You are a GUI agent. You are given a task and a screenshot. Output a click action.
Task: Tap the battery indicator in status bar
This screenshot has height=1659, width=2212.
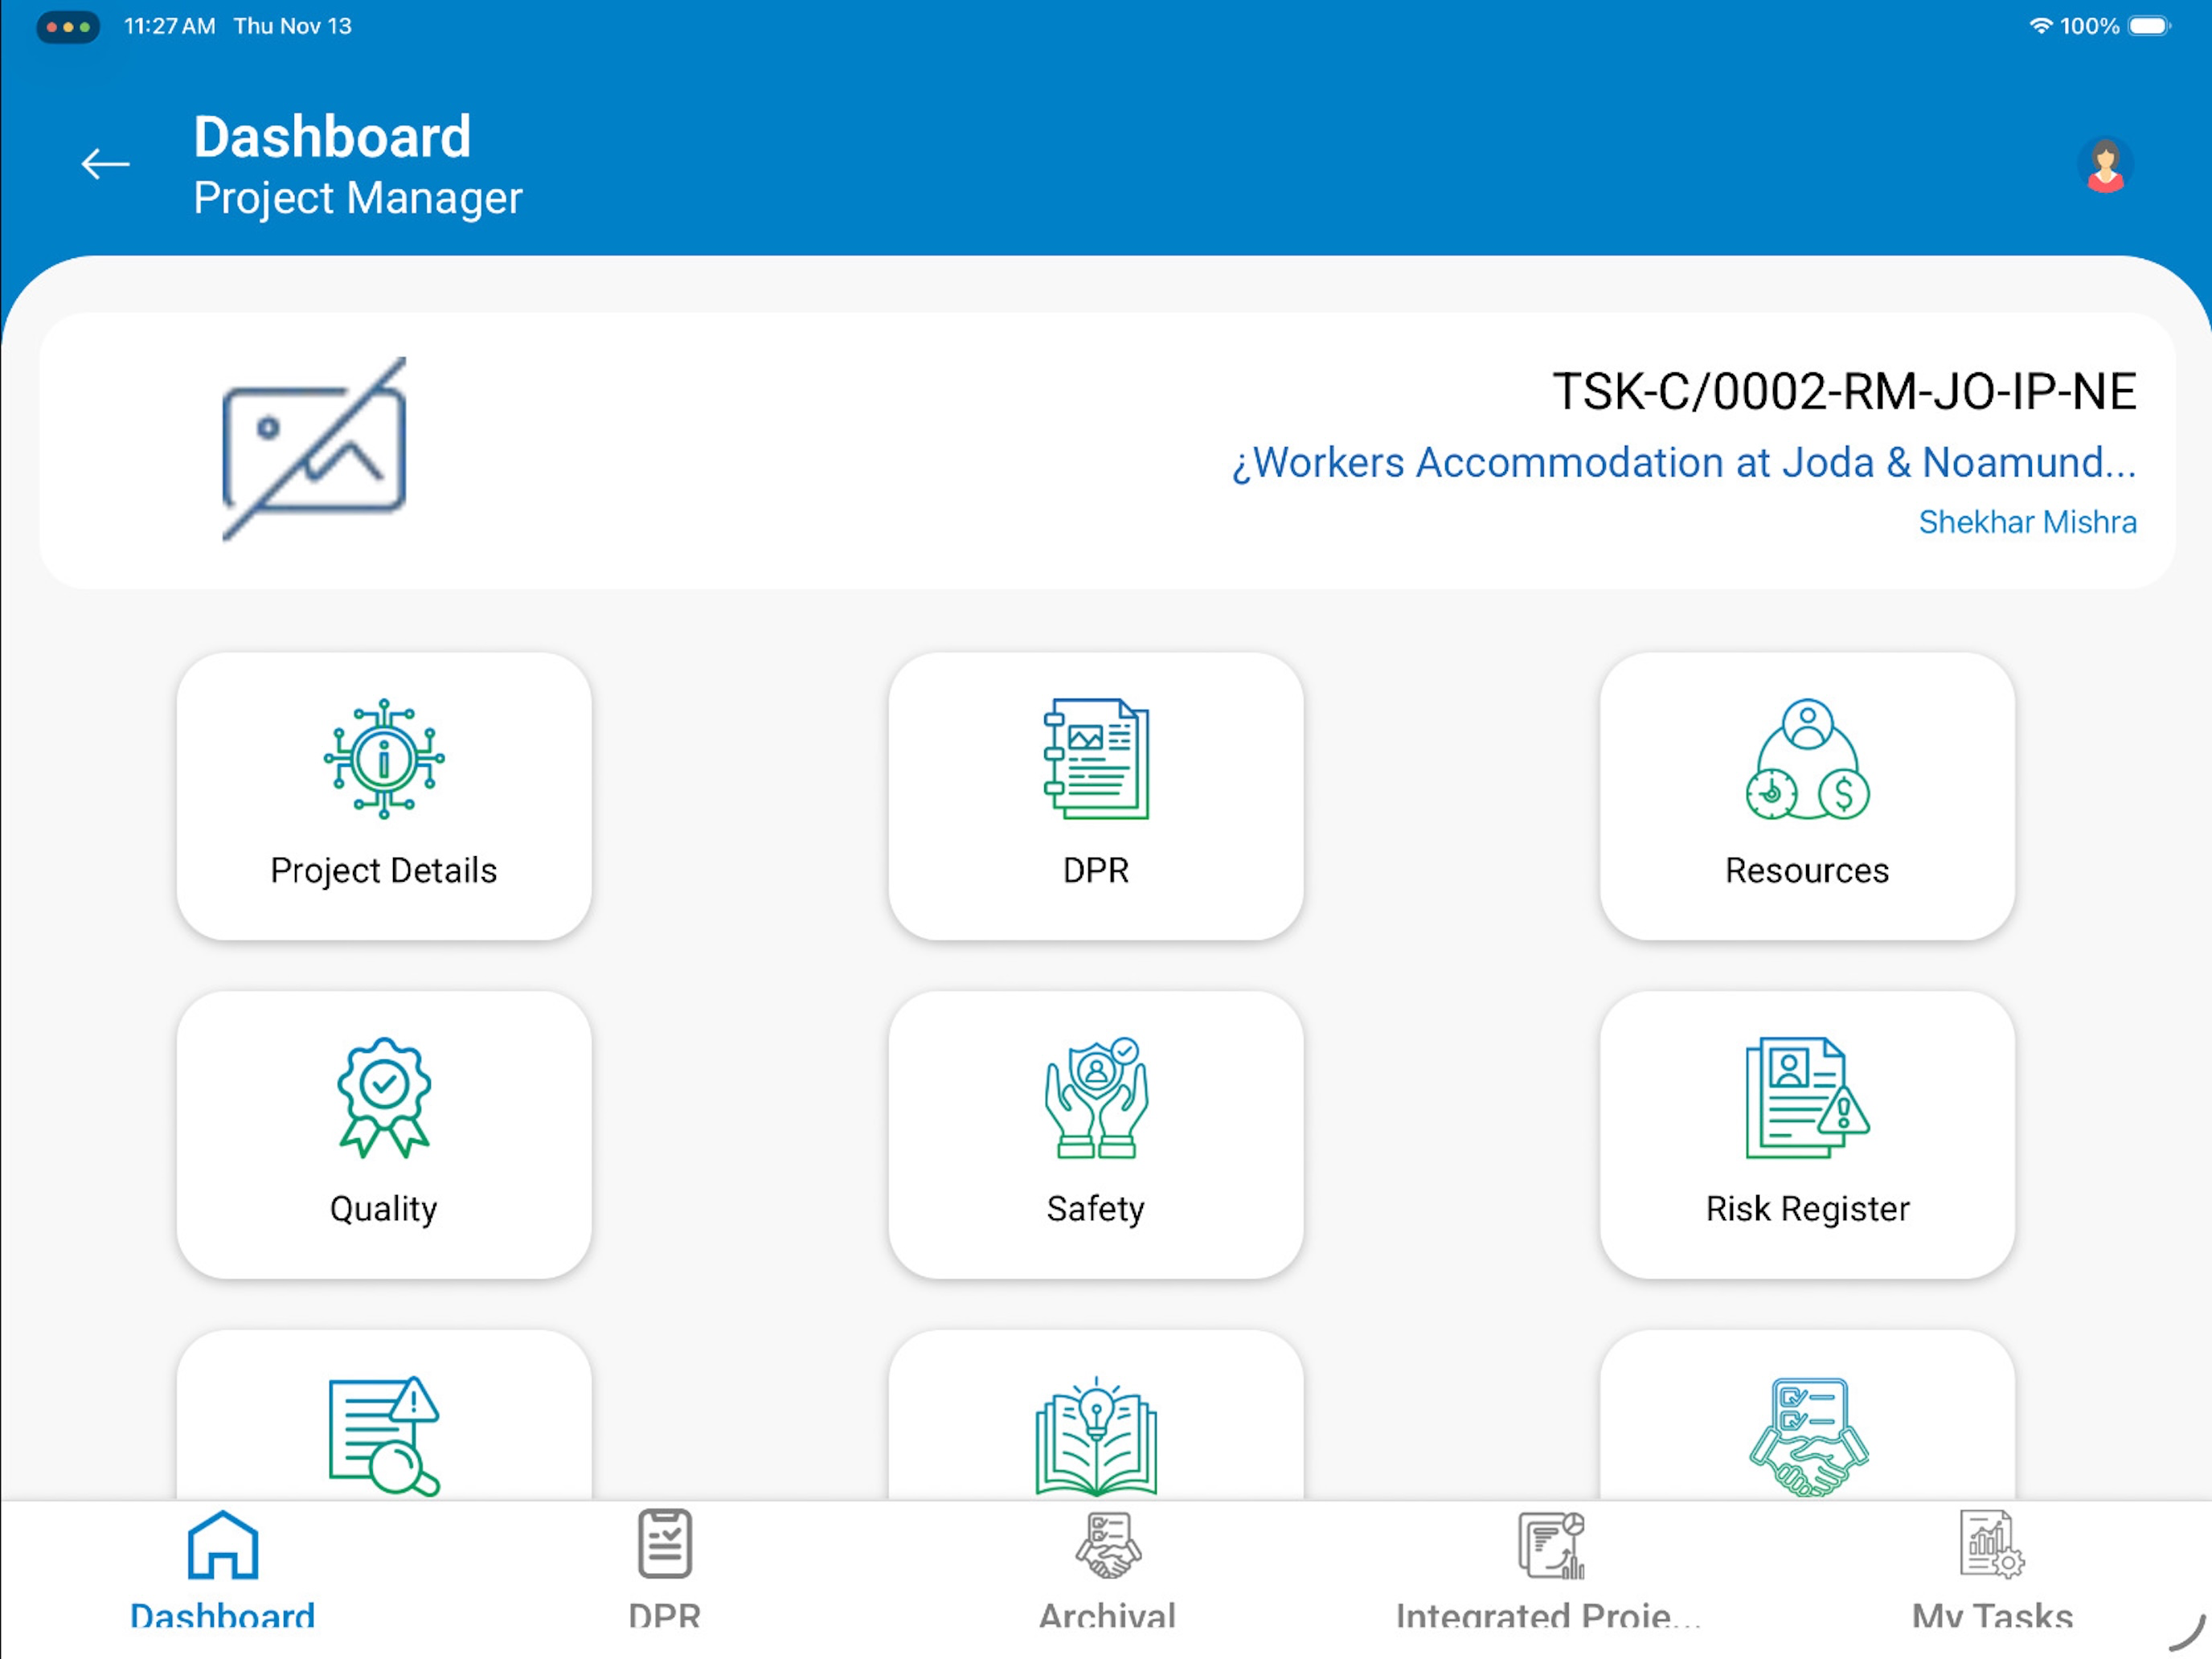click(2149, 26)
